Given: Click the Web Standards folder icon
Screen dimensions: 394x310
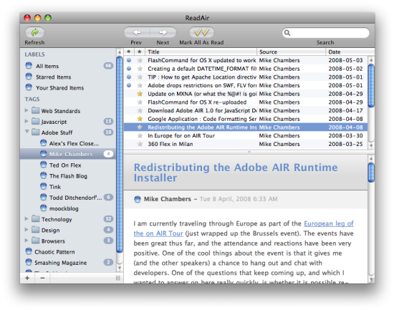Looking at the screenshot, I should tap(36, 110).
